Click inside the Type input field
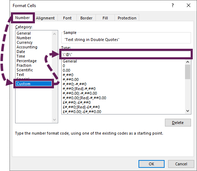 (x=126, y=54)
